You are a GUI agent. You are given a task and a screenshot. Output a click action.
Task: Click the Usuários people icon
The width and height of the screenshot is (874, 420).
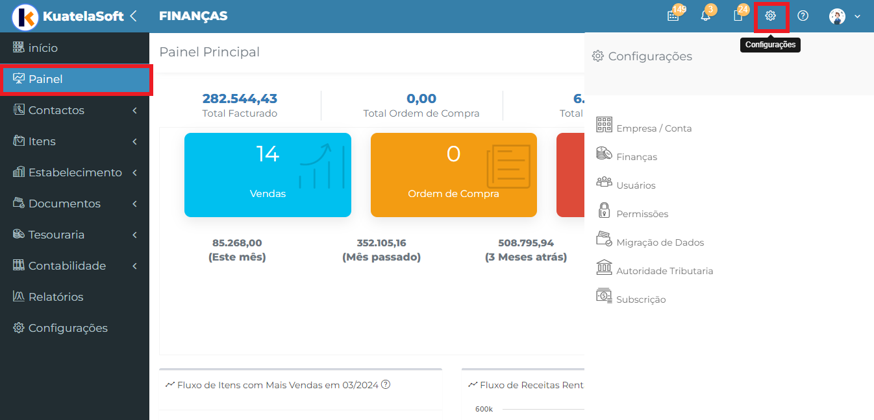(604, 181)
